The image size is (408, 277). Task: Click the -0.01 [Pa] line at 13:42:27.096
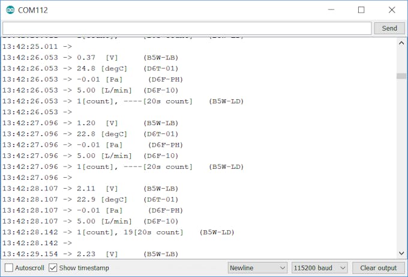pyautogui.click(x=92, y=145)
